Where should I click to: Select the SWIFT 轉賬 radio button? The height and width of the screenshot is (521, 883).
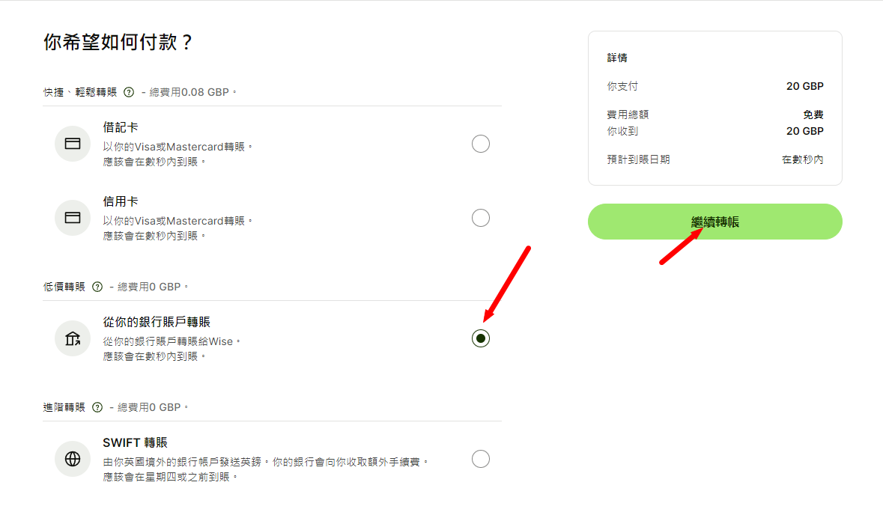[x=480, y=459]
